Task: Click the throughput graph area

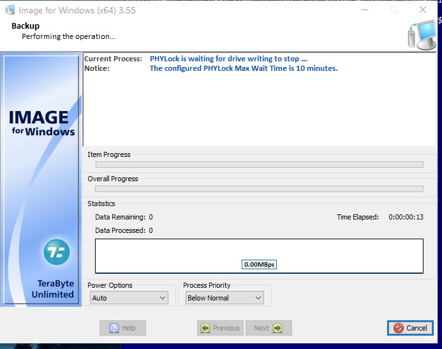Action: (259, 256)
